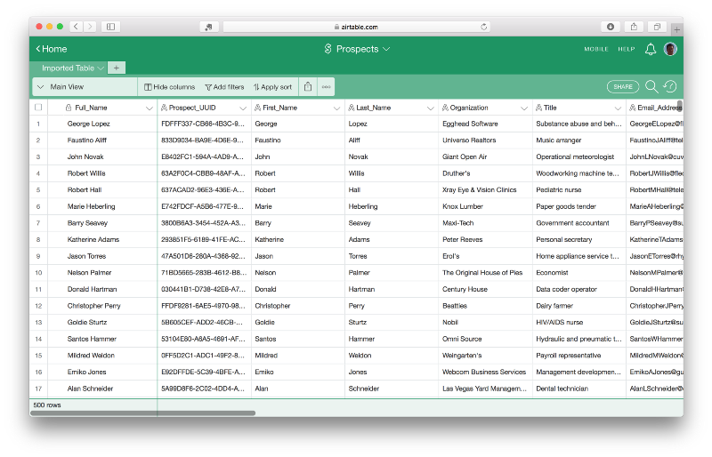Tick the select-all rows checkbox
The width and height of the screenshot is (712, 457).
pyautogui.click(x=38, y=107)
